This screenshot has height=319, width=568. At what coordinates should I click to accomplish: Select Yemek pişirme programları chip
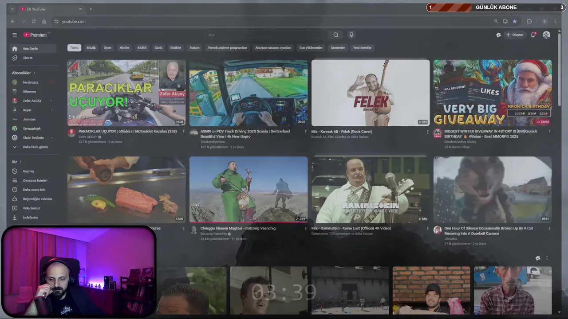[227, 48]
